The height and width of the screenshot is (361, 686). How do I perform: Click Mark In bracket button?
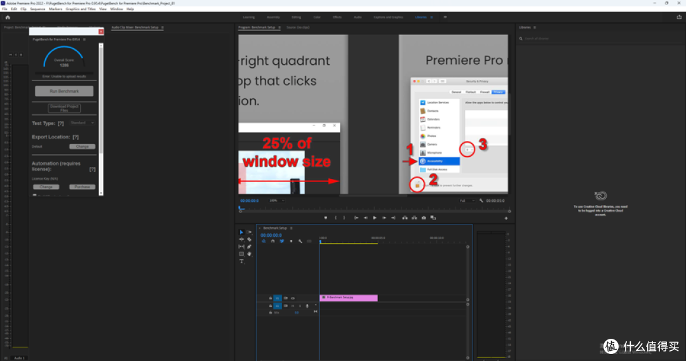click(335, 218)
